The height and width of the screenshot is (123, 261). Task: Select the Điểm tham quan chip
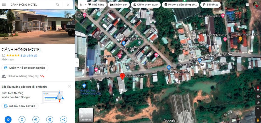146,5
